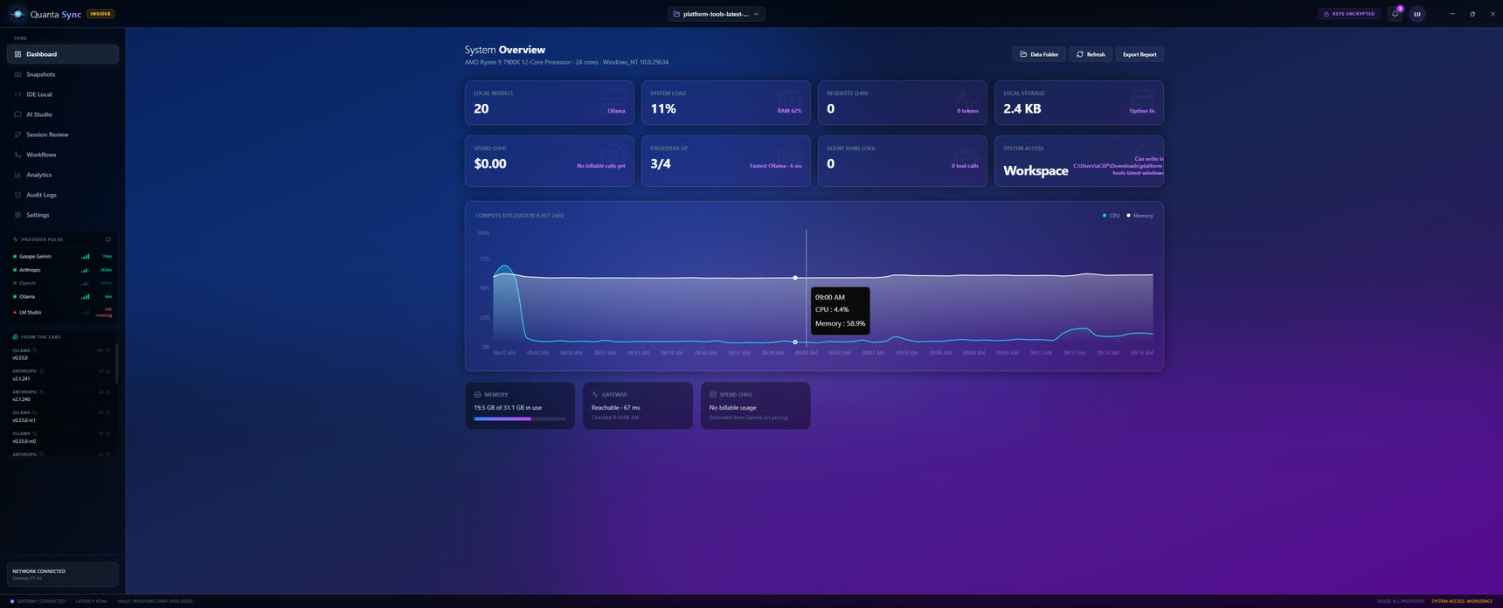Screen dimensions: 1503x608
Task: Click the folder icon in project selector
Action: [676, 14]
